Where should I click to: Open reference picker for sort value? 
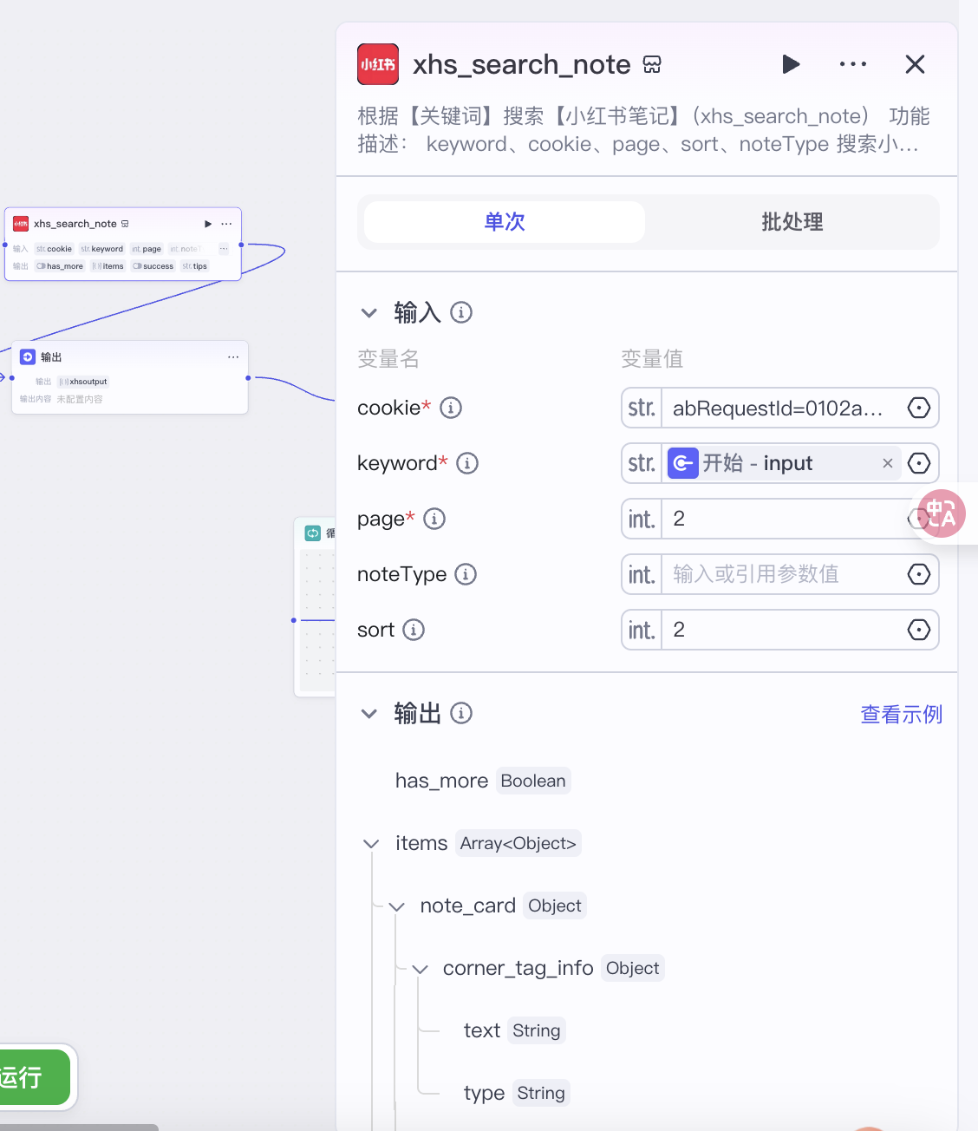point(919,630)
